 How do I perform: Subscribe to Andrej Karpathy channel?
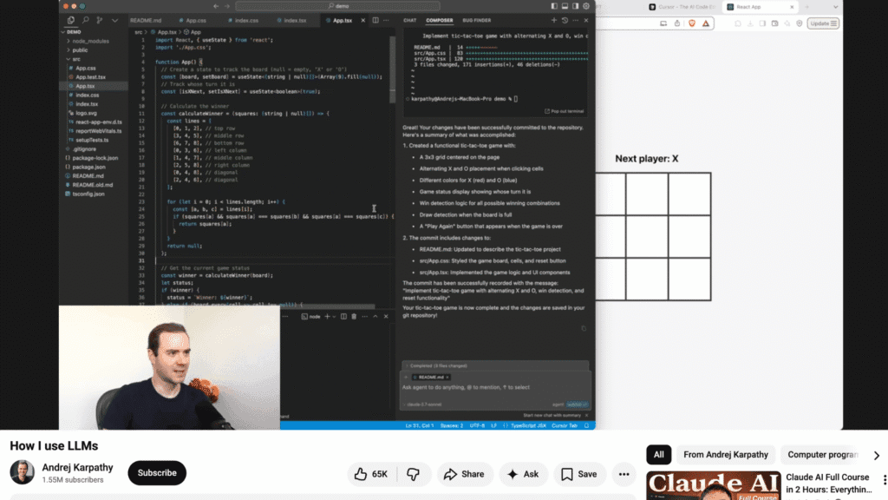point(157,473)
